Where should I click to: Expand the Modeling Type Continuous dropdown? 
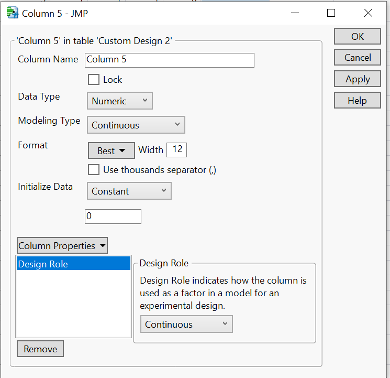136,125
